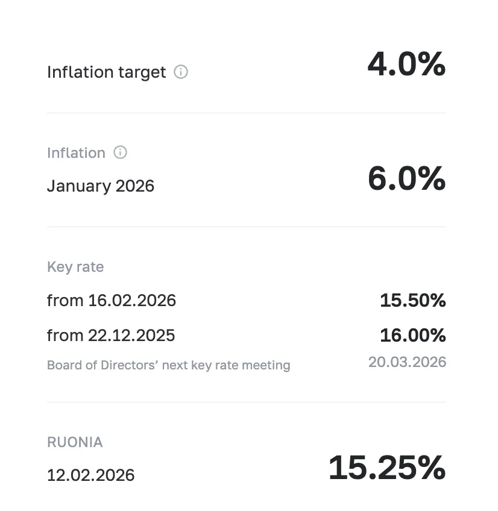Open the info tooltip icon next to Inflation
498x511 pixels.
[121, 152]
